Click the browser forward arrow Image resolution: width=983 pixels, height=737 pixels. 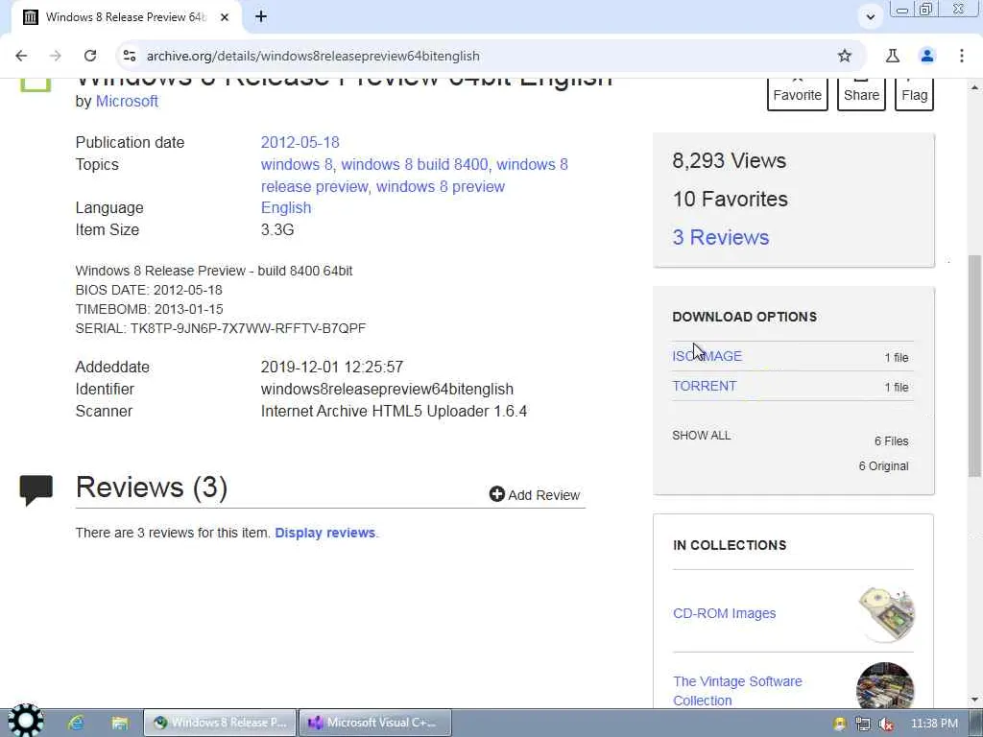coord(55,56)
